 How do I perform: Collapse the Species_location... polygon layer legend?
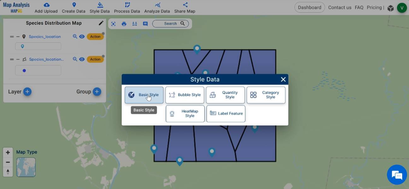18,59
